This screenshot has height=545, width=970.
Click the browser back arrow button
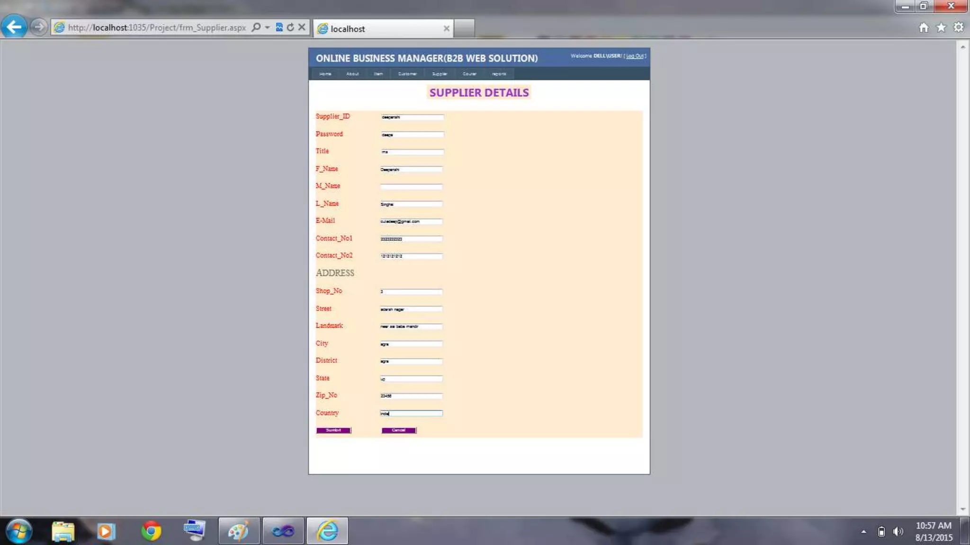coord(14,27)
